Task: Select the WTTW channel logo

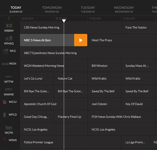Action: click(x=9, y=77)
